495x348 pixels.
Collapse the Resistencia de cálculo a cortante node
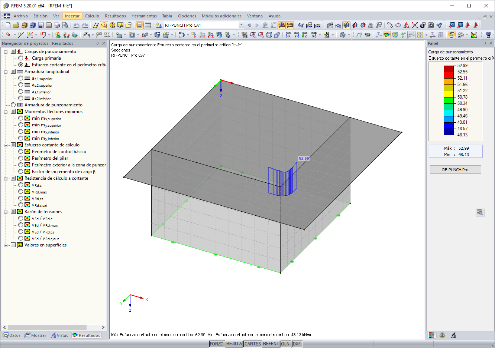(6, 178)
